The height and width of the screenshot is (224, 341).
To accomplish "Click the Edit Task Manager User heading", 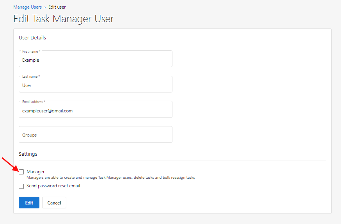I will tap(64, 19).
